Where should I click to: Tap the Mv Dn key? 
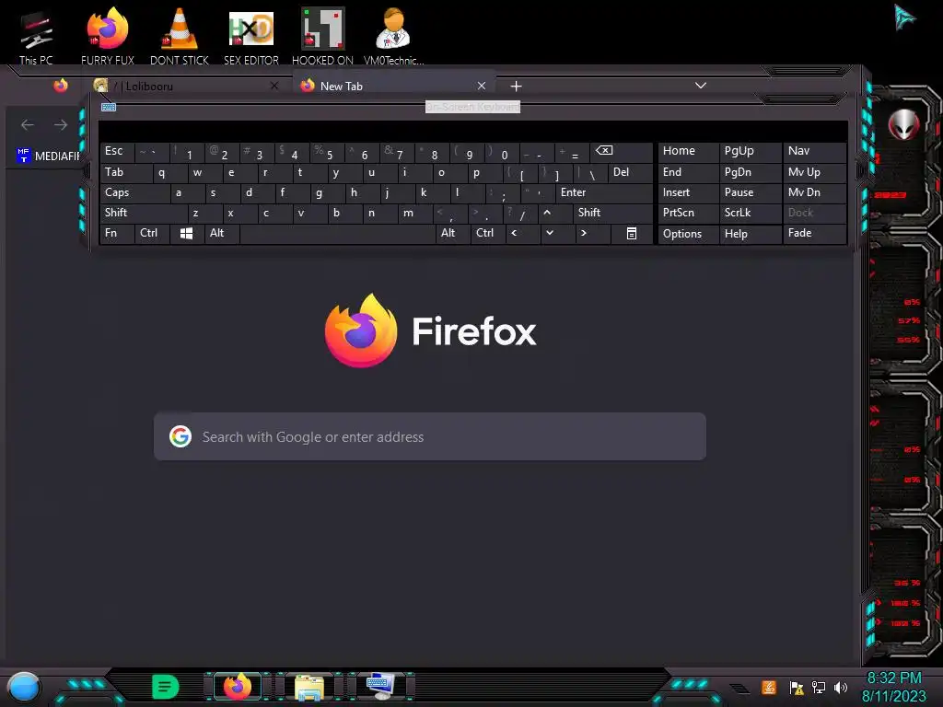(x=815, y=192)
